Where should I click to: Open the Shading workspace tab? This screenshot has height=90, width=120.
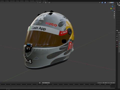pyautogui.click(x=17, y=1)
